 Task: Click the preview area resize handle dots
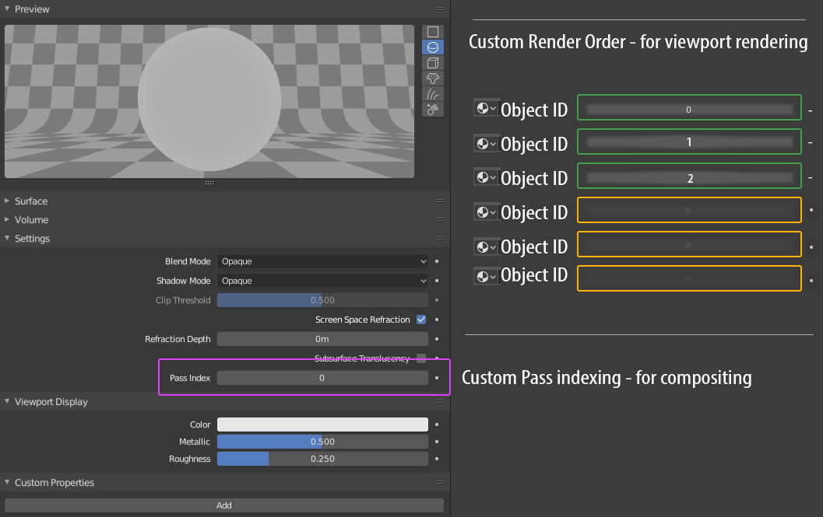click(209, 183)
